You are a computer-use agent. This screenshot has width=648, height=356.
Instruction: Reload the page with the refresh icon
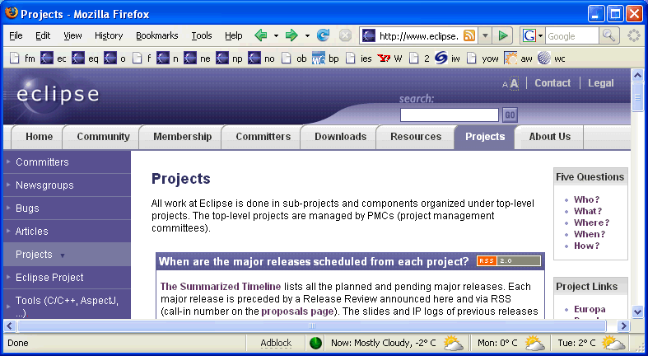323,35
